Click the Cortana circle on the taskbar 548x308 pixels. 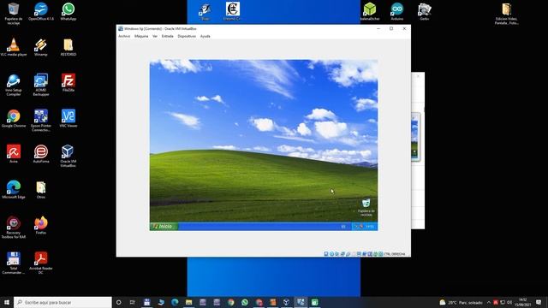118,302
